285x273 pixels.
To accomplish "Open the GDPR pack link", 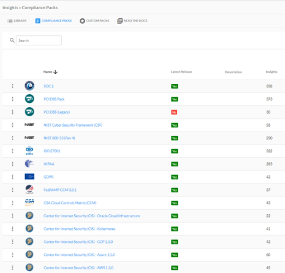I will click(48, 177).
